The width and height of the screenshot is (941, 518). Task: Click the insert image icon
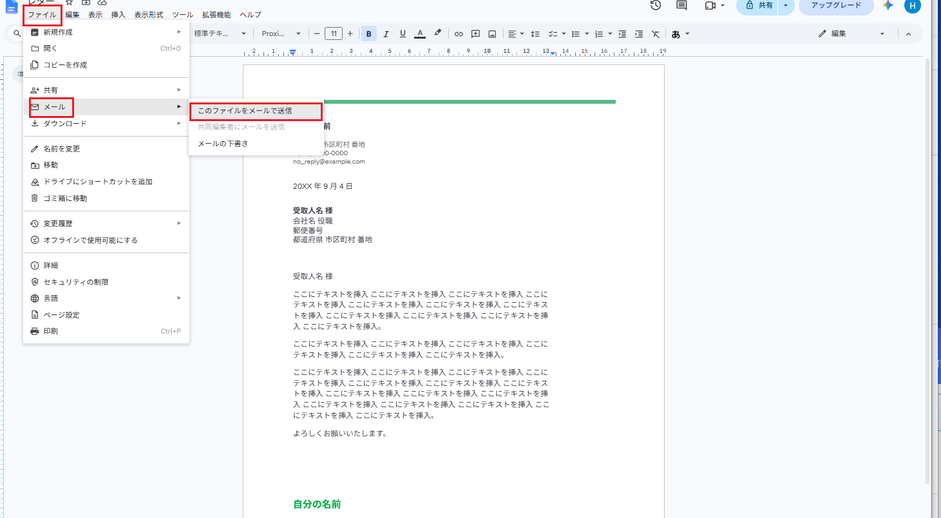pos(492,34)
